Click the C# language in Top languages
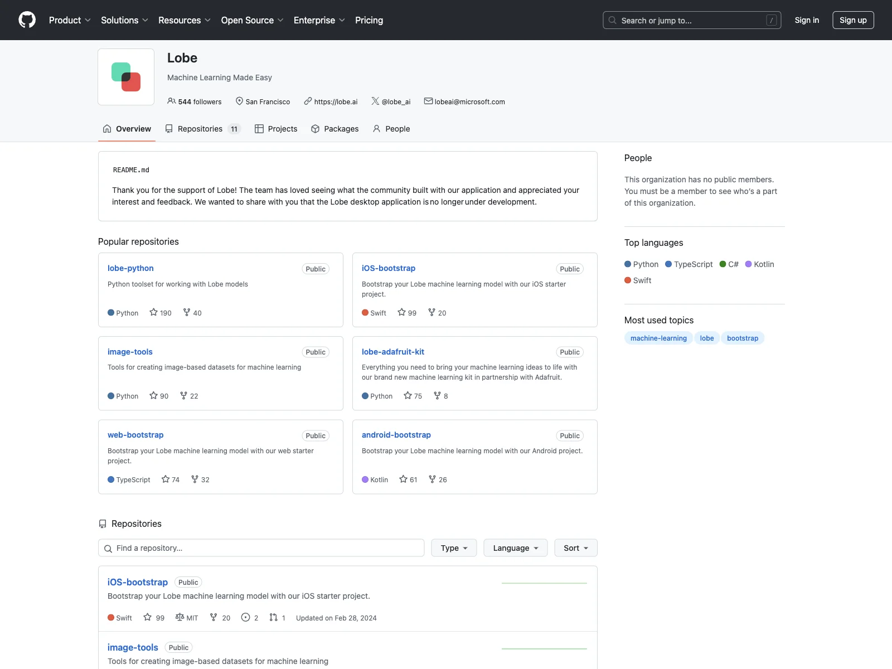This screenshot has width=892, height=669. pos(729,264)
